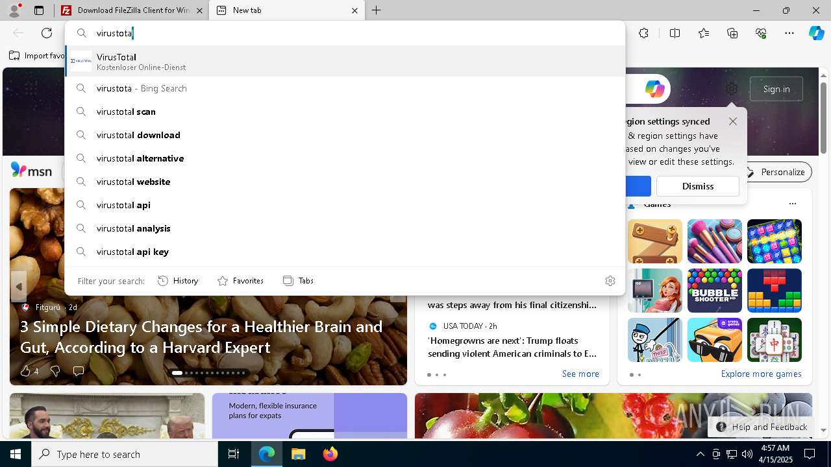This screenshot has width=831, height=467.
Task: Open Games panel more options ellipsis
Action: tap(792, 204)
